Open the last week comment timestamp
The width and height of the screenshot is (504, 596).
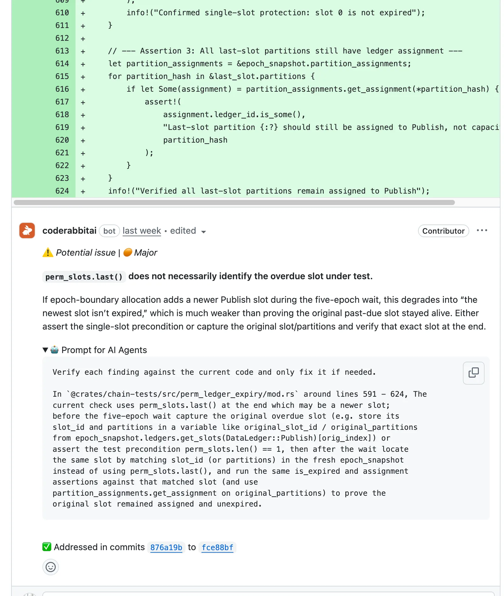141,231
